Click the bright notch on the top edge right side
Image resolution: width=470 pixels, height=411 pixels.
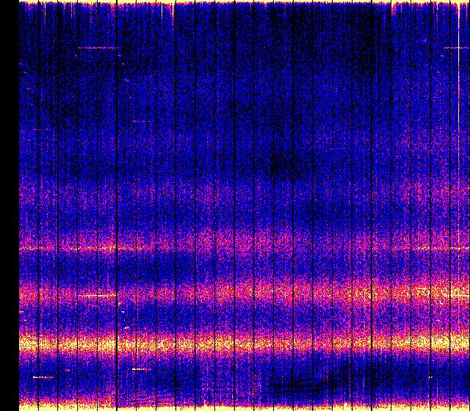(x=393, y=9)
